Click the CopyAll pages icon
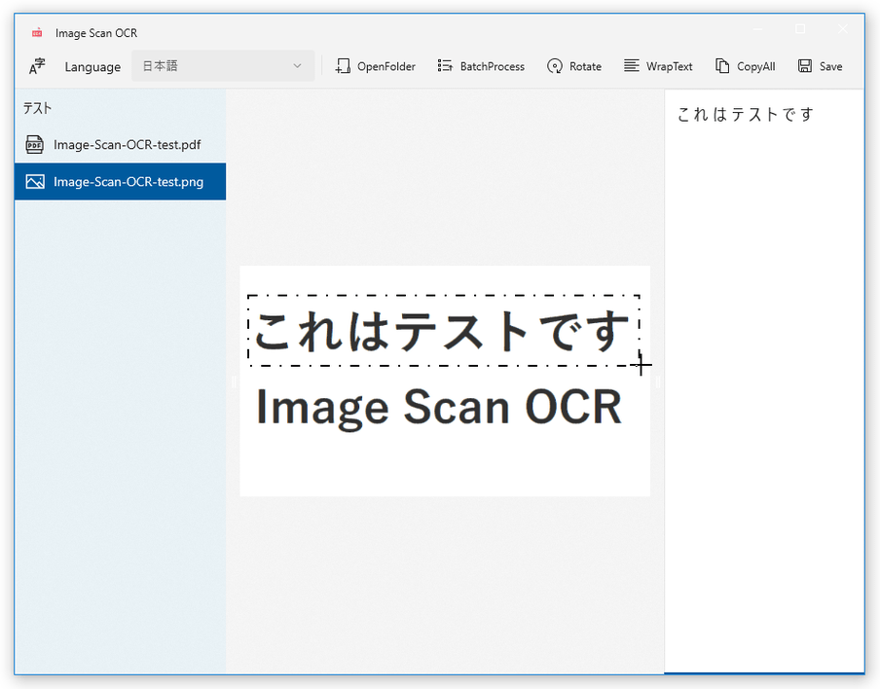The image size is (880, 689). pos(722,66)
